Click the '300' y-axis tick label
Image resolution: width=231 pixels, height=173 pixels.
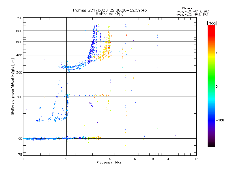[19, 72]
